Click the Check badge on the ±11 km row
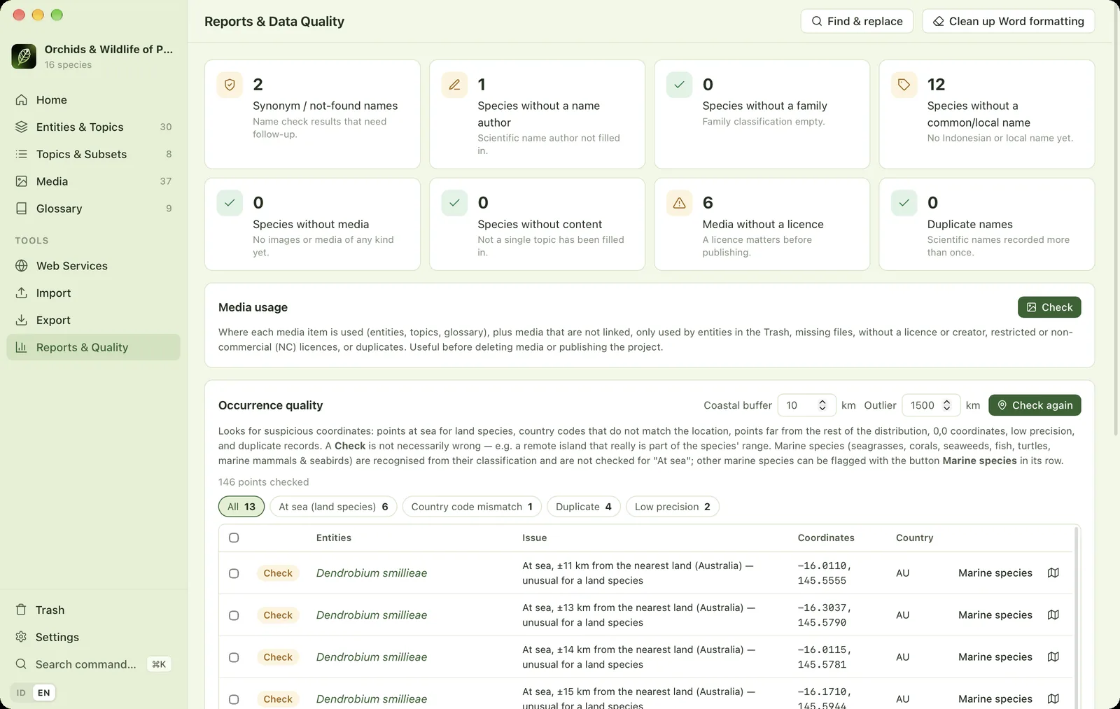This screenshot has height=709, width=1120. click(x=278, y=573)
